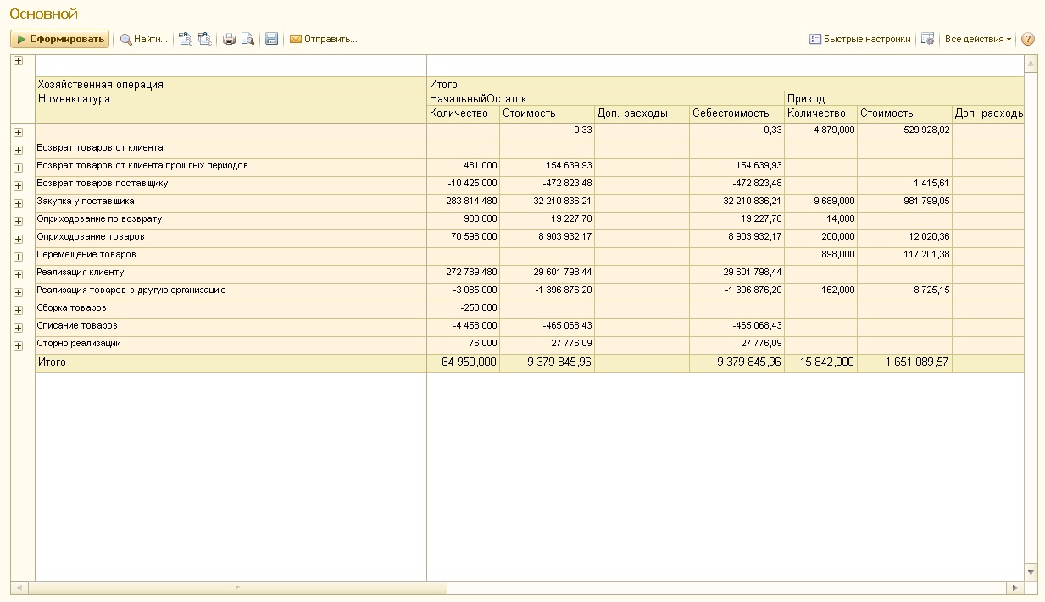Click the expand all groups icon
The height and width of the screenshot is (602, 1045).
186,39
